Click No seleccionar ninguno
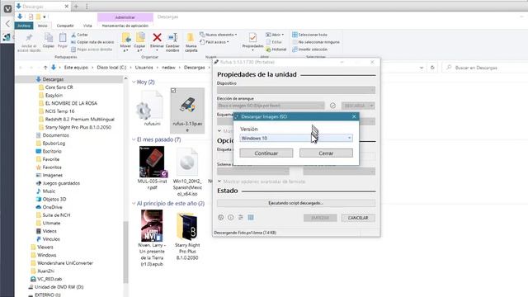The width and height of the screenshot is (528, 297). pyautogui.click(x=316, y=42)
